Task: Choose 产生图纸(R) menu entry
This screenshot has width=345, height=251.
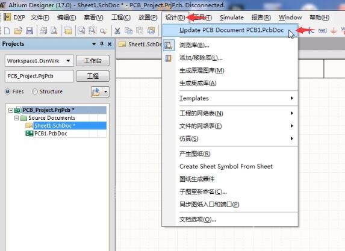Action: click(230, 153)
